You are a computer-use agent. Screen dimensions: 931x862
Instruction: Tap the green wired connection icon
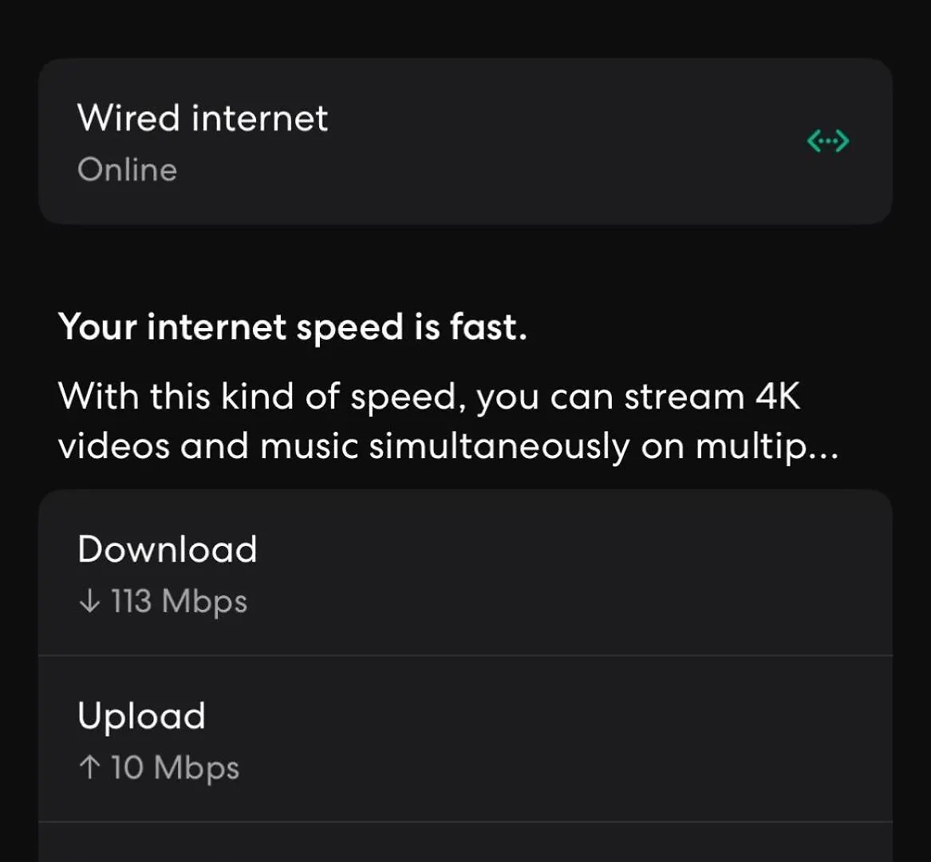828,141
